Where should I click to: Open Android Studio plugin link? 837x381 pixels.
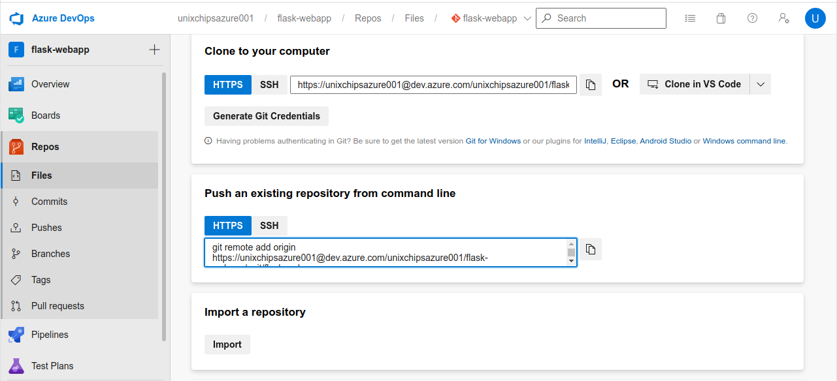coord(665,141)
